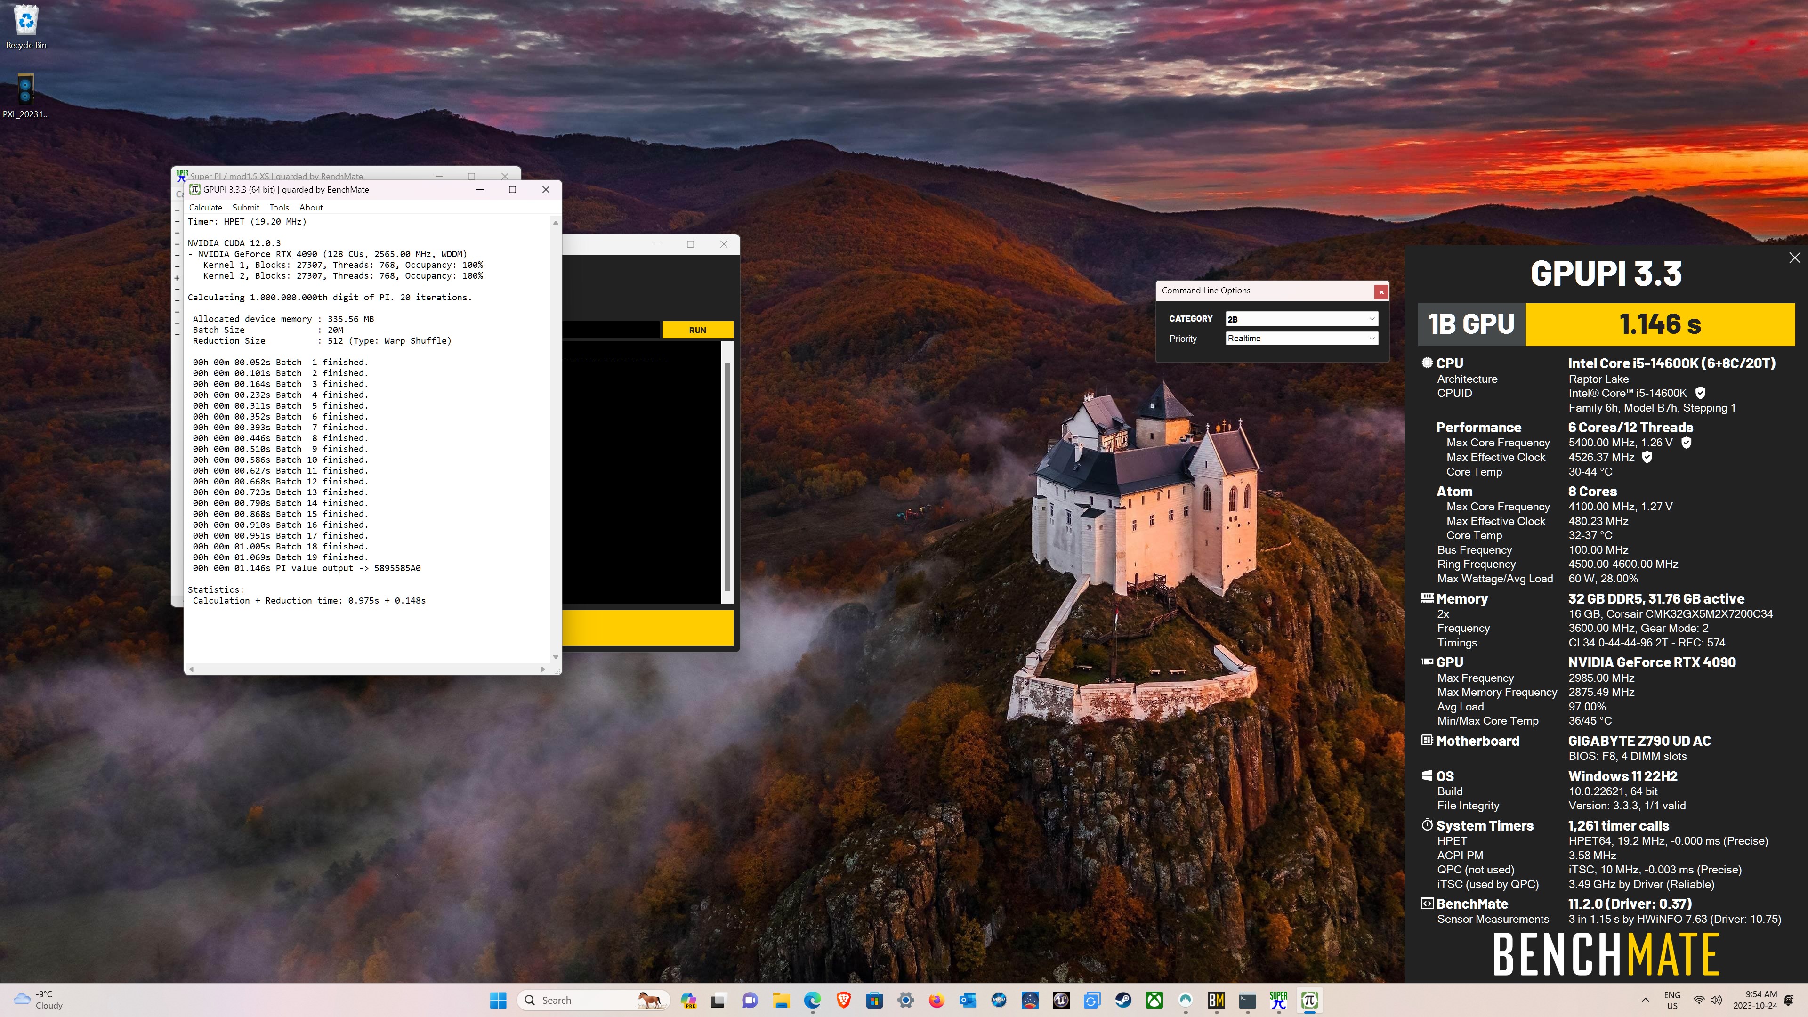
Task: Launch Brave browser from the taskbar
Action: (x=844, y=1000)
